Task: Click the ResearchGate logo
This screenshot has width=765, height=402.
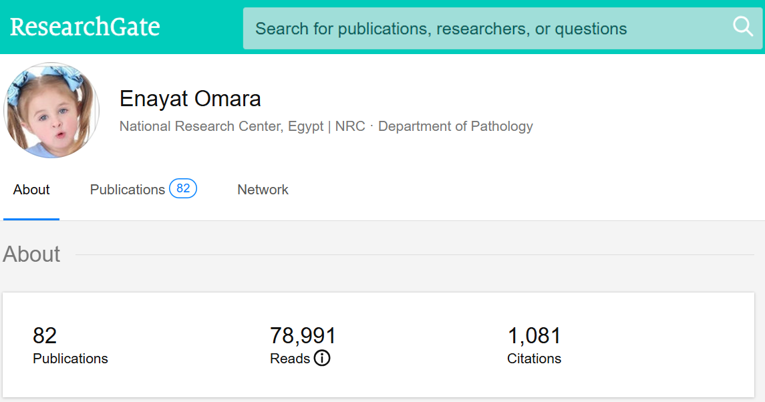Action: [x=85, y=27]
